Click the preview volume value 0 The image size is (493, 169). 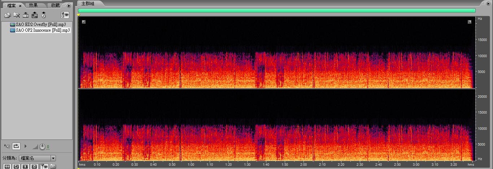tap(48, 147)
